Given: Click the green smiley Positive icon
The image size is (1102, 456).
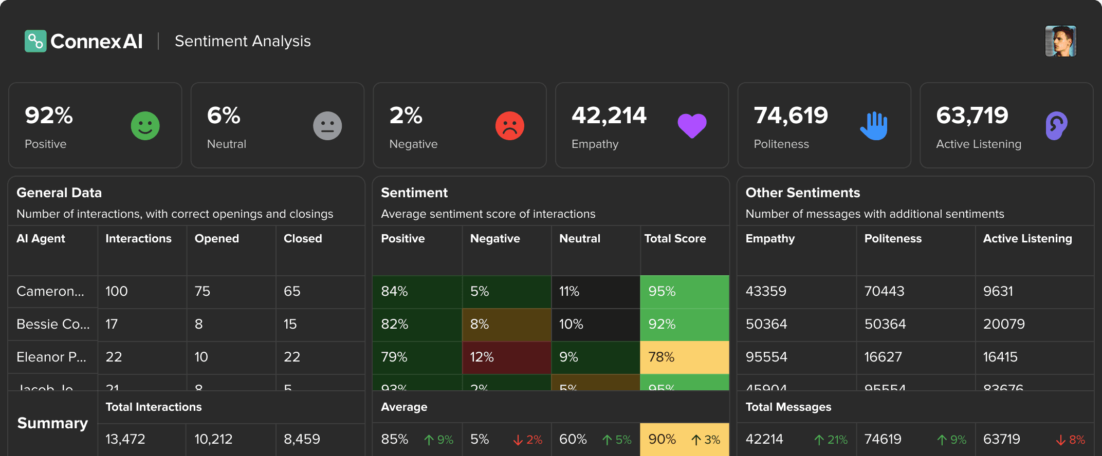Looking at the screenshot, I should [x=145, y=126].
